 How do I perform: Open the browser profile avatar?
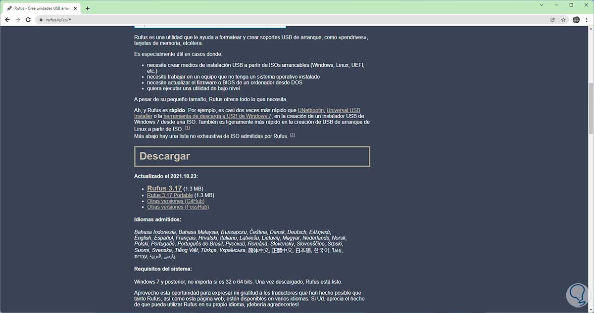[x=576, y=20]
